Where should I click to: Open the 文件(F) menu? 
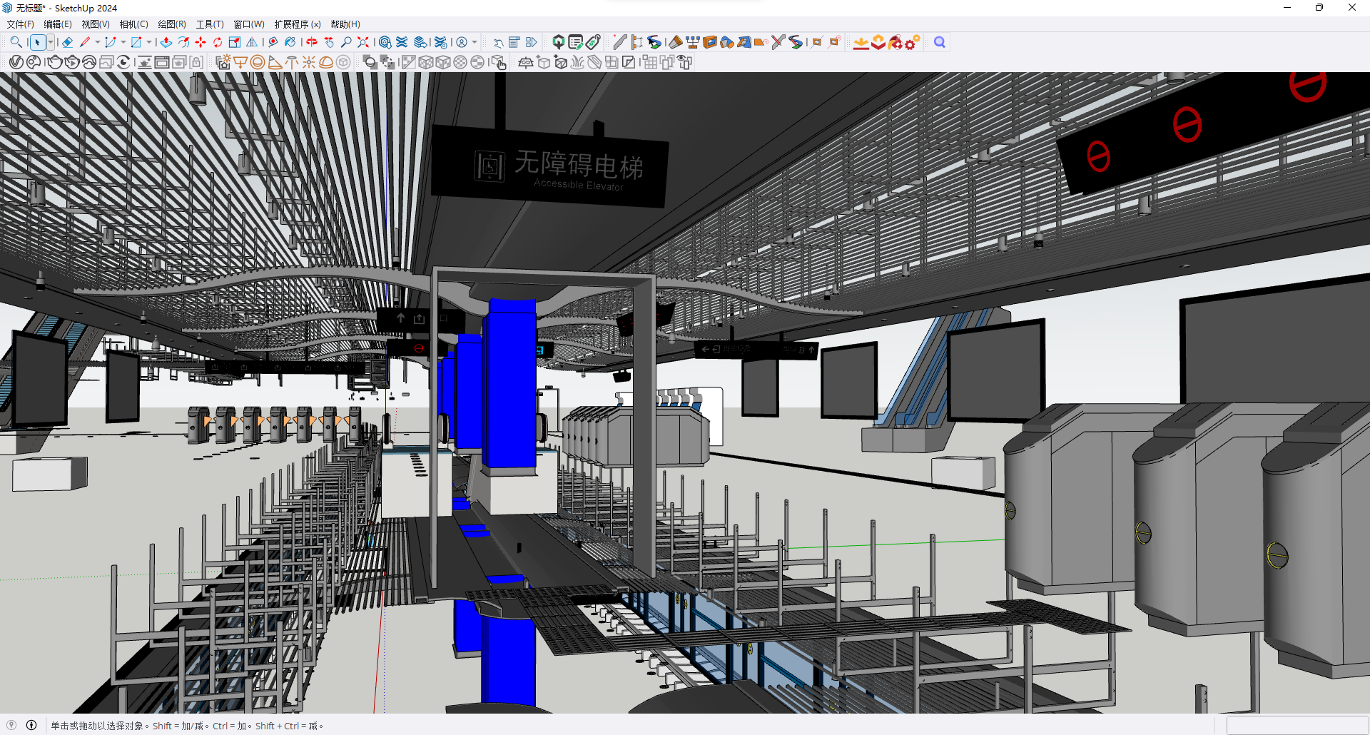coord(20,24)
